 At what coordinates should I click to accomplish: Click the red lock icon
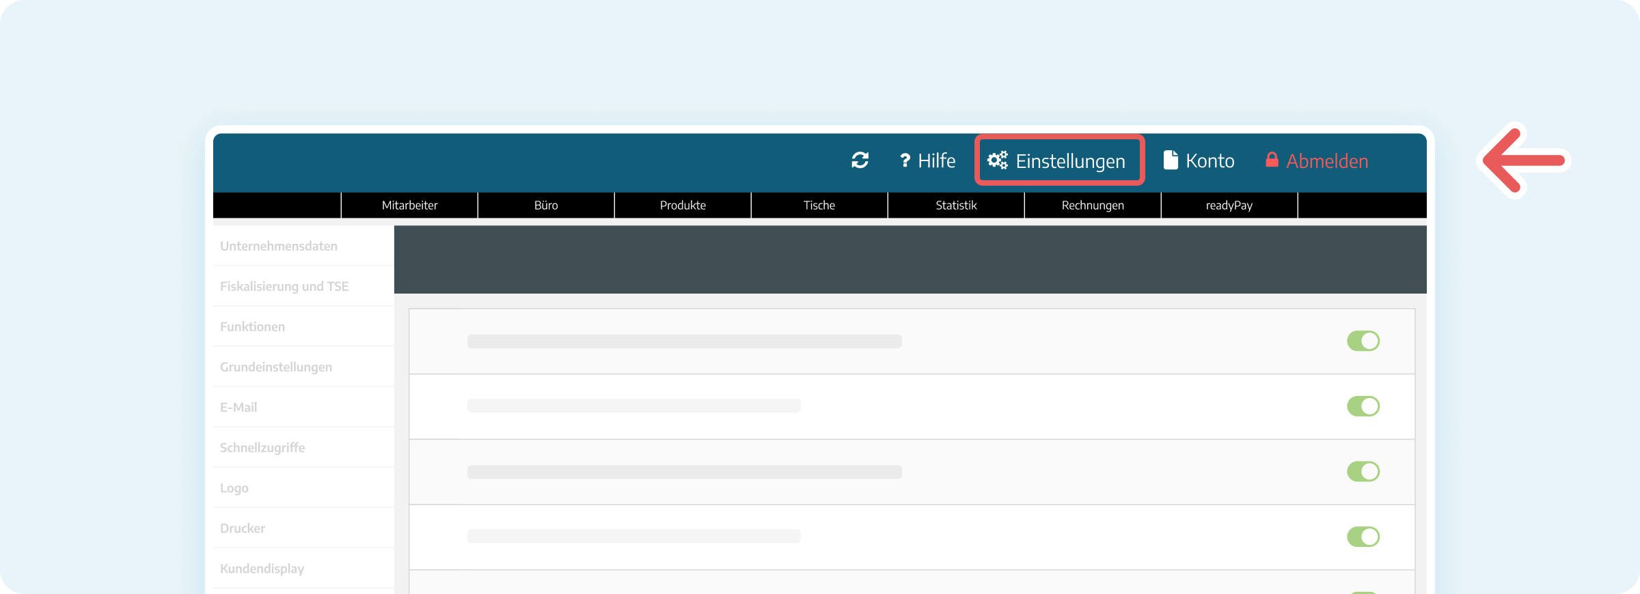click(1272, 160)
